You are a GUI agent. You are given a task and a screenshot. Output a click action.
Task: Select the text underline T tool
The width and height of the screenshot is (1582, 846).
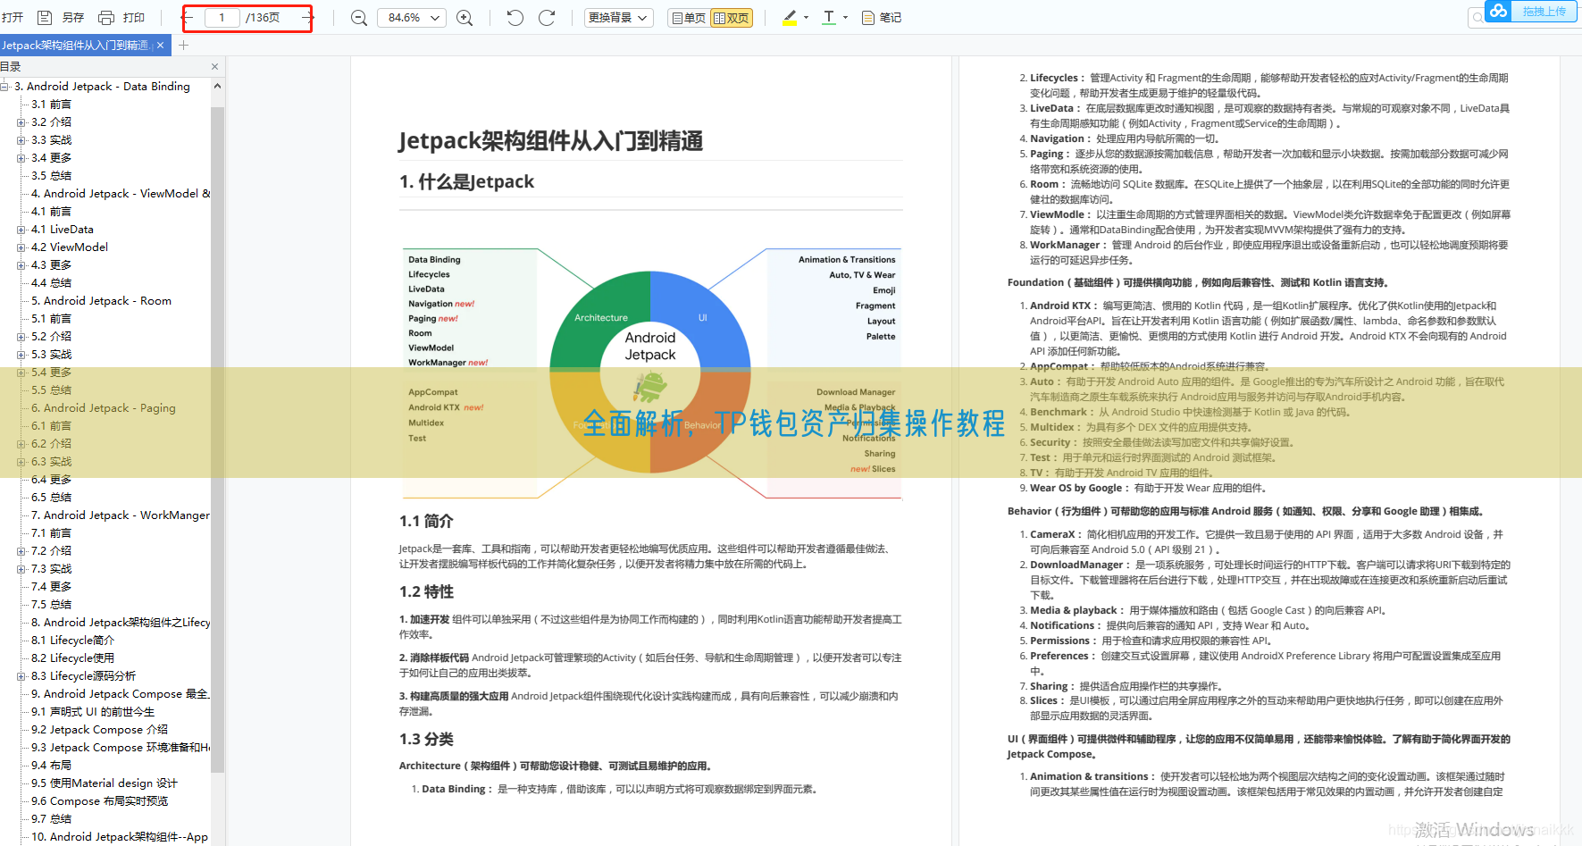pos(829,18)
